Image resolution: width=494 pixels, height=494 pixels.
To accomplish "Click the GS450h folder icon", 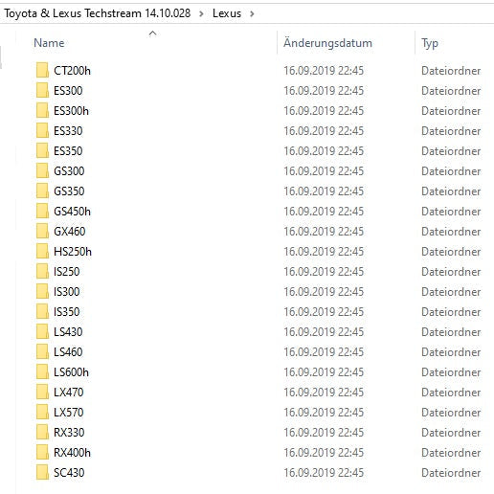I will tap(42, 211).
